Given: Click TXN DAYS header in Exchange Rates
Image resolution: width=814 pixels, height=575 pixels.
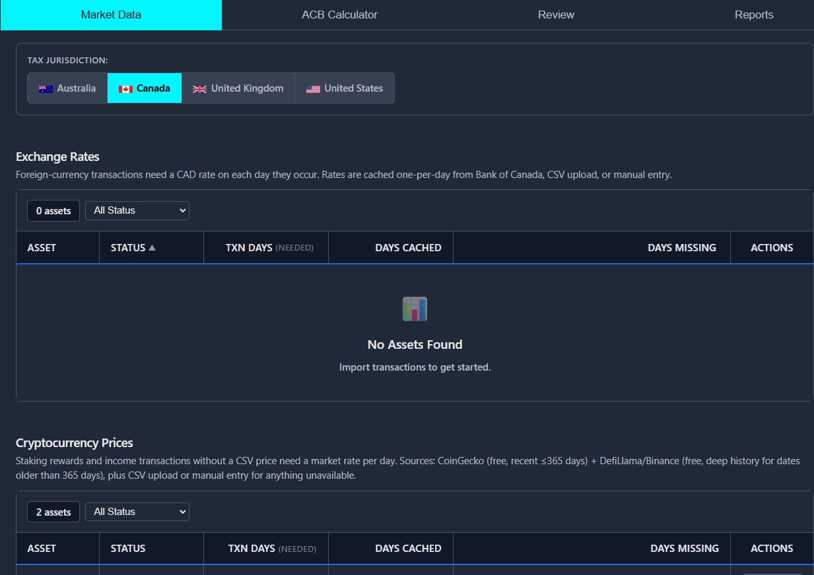Looking at the screenshot, I should pyautogui.click(x=266, y=248).
